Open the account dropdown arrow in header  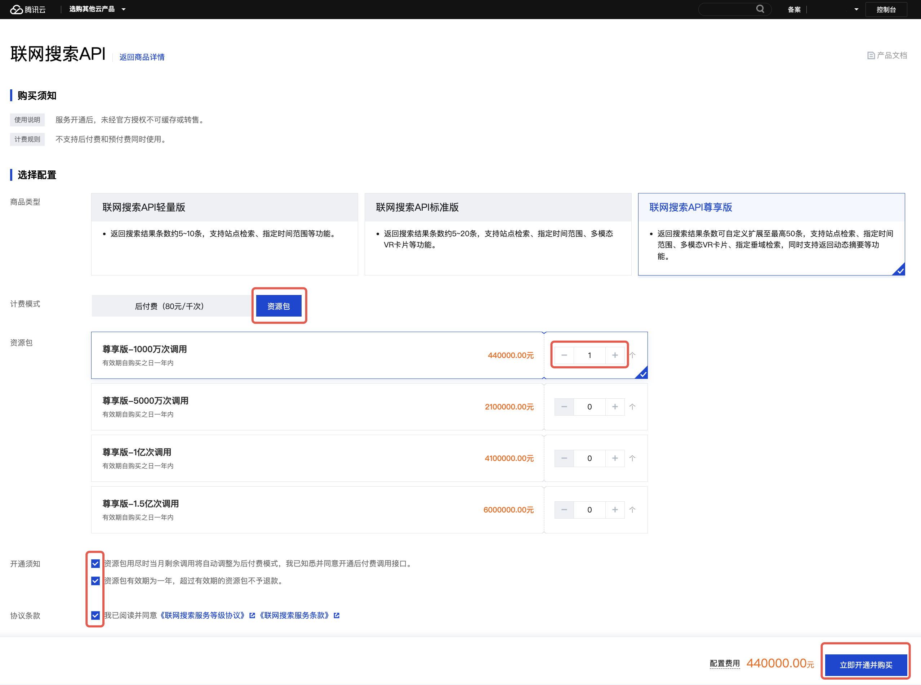[856, 9]
